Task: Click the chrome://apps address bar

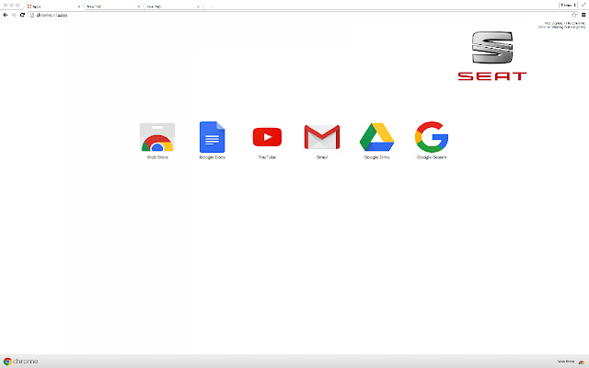Action: coord(301,15)
